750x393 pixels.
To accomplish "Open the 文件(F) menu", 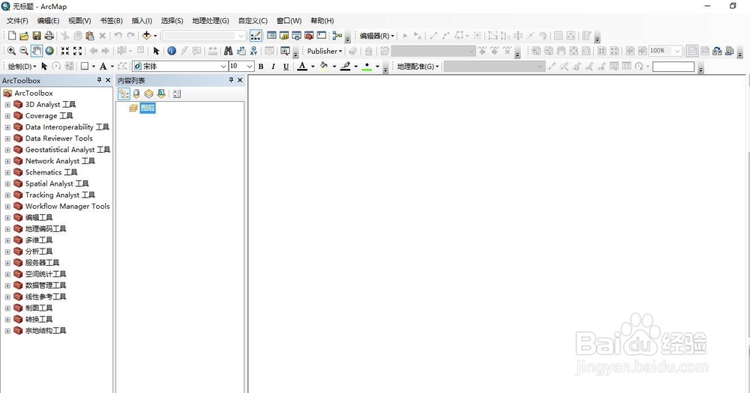I will tap(17, 20).
